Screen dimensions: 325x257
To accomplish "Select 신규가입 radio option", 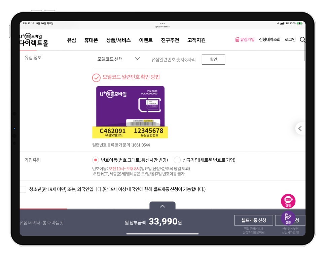I will coord(177,160).
